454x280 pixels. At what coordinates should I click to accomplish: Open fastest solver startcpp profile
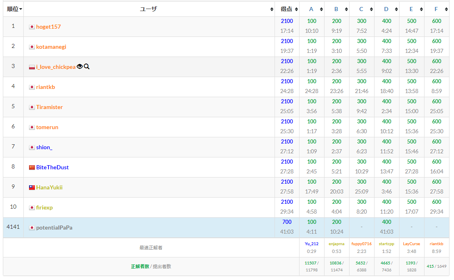(x=386, y=244)
